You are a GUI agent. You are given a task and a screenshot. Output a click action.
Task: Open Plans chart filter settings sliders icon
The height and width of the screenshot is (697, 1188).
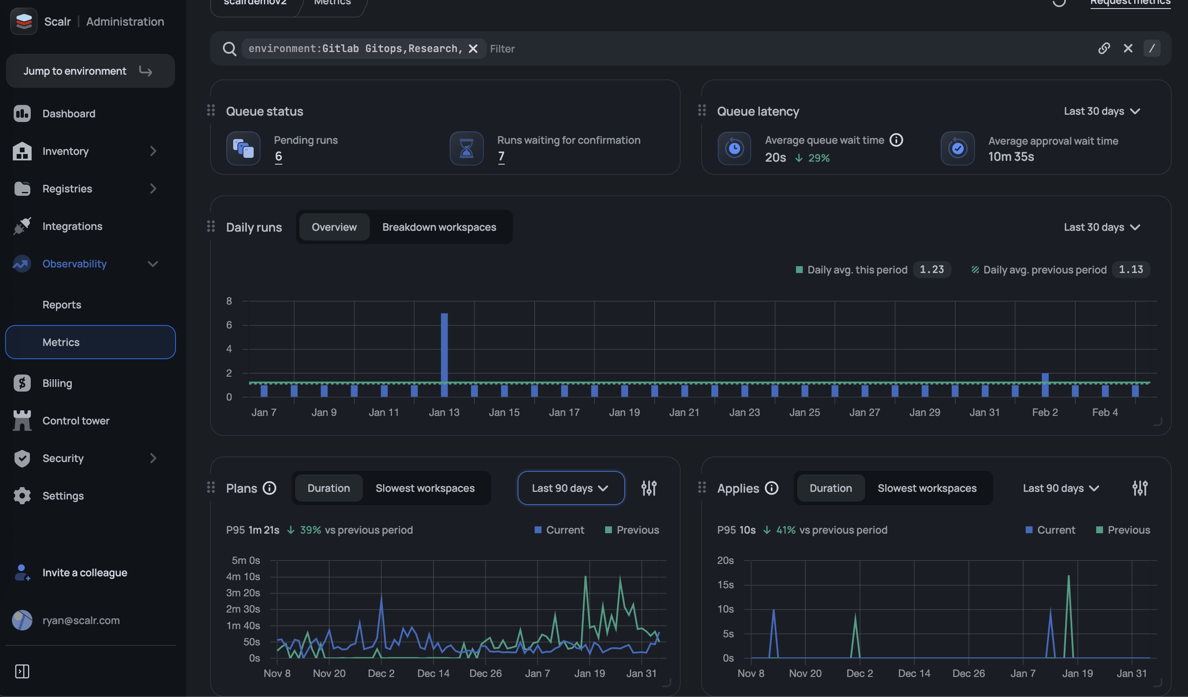[649, 488]
